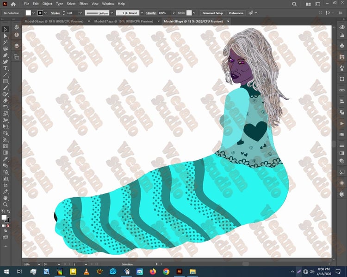Select the Shaper tool
The height and width of the screenshot is (277, 347).
5,94
